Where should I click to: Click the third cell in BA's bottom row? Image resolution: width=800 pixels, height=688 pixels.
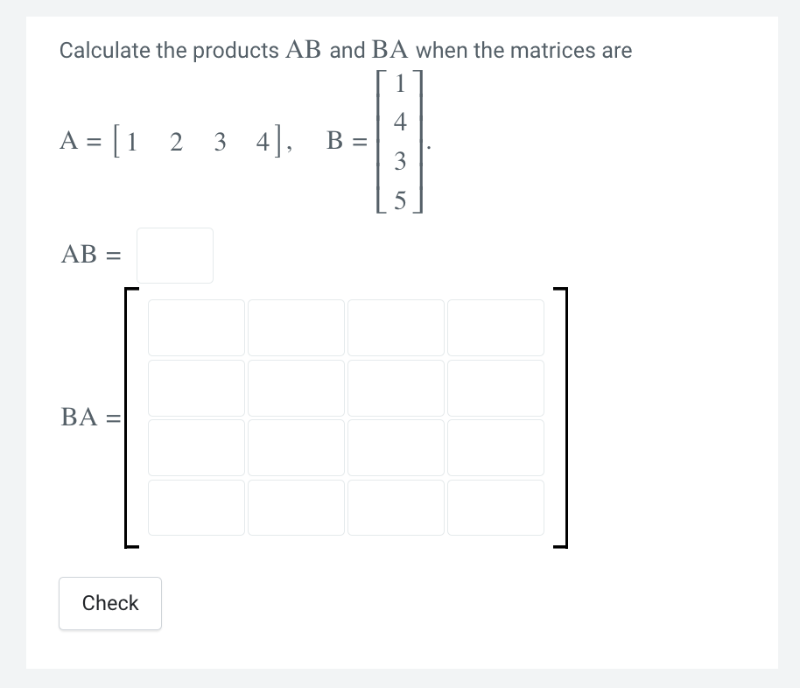(396, 507)
